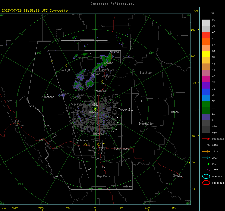Click the Hanna town label
225x211 pixels.
[x=175, y=112]
